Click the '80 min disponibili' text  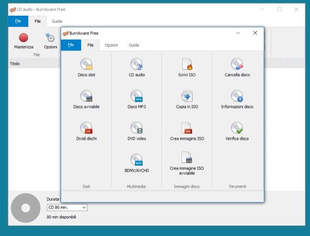pyautogui.click(x=61, y=217)
